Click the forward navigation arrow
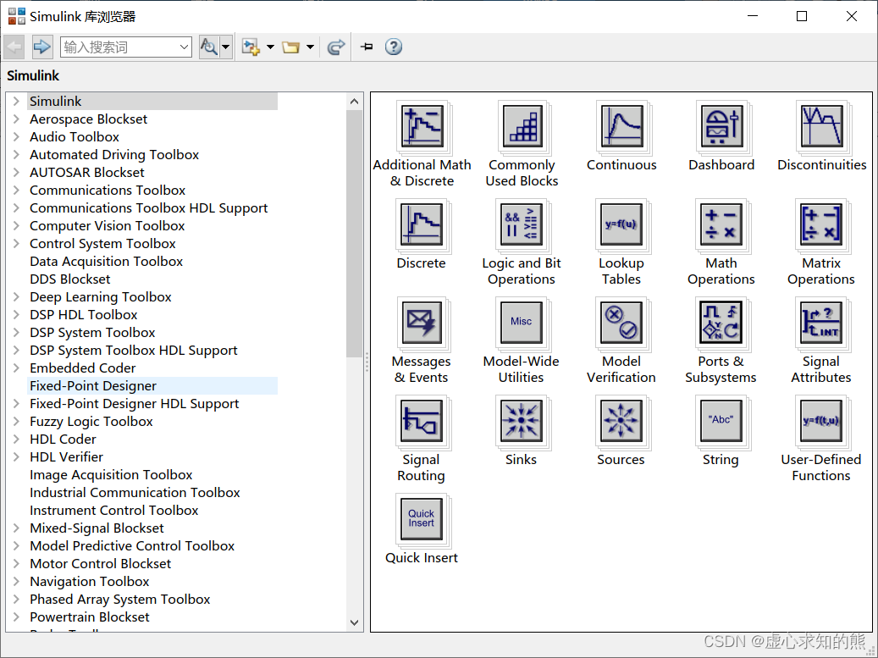 [42, 47]
